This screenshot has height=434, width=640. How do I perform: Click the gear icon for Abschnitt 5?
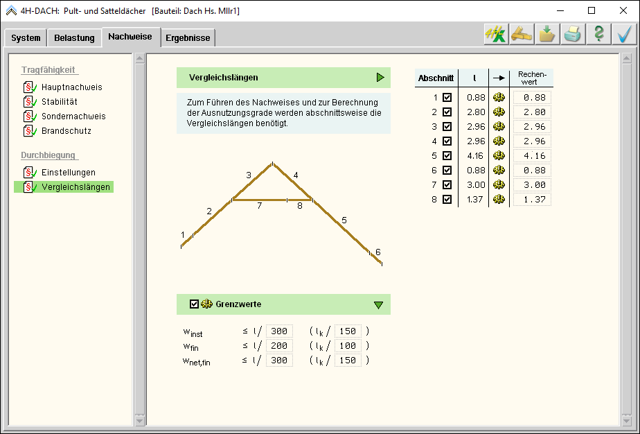(499, 156)
